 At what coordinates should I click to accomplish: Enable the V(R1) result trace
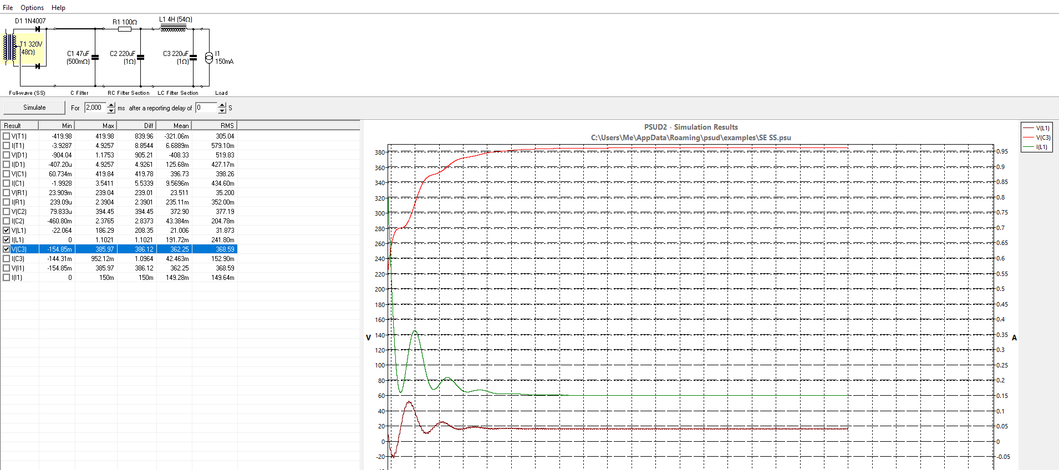click(x=7, y=192)
